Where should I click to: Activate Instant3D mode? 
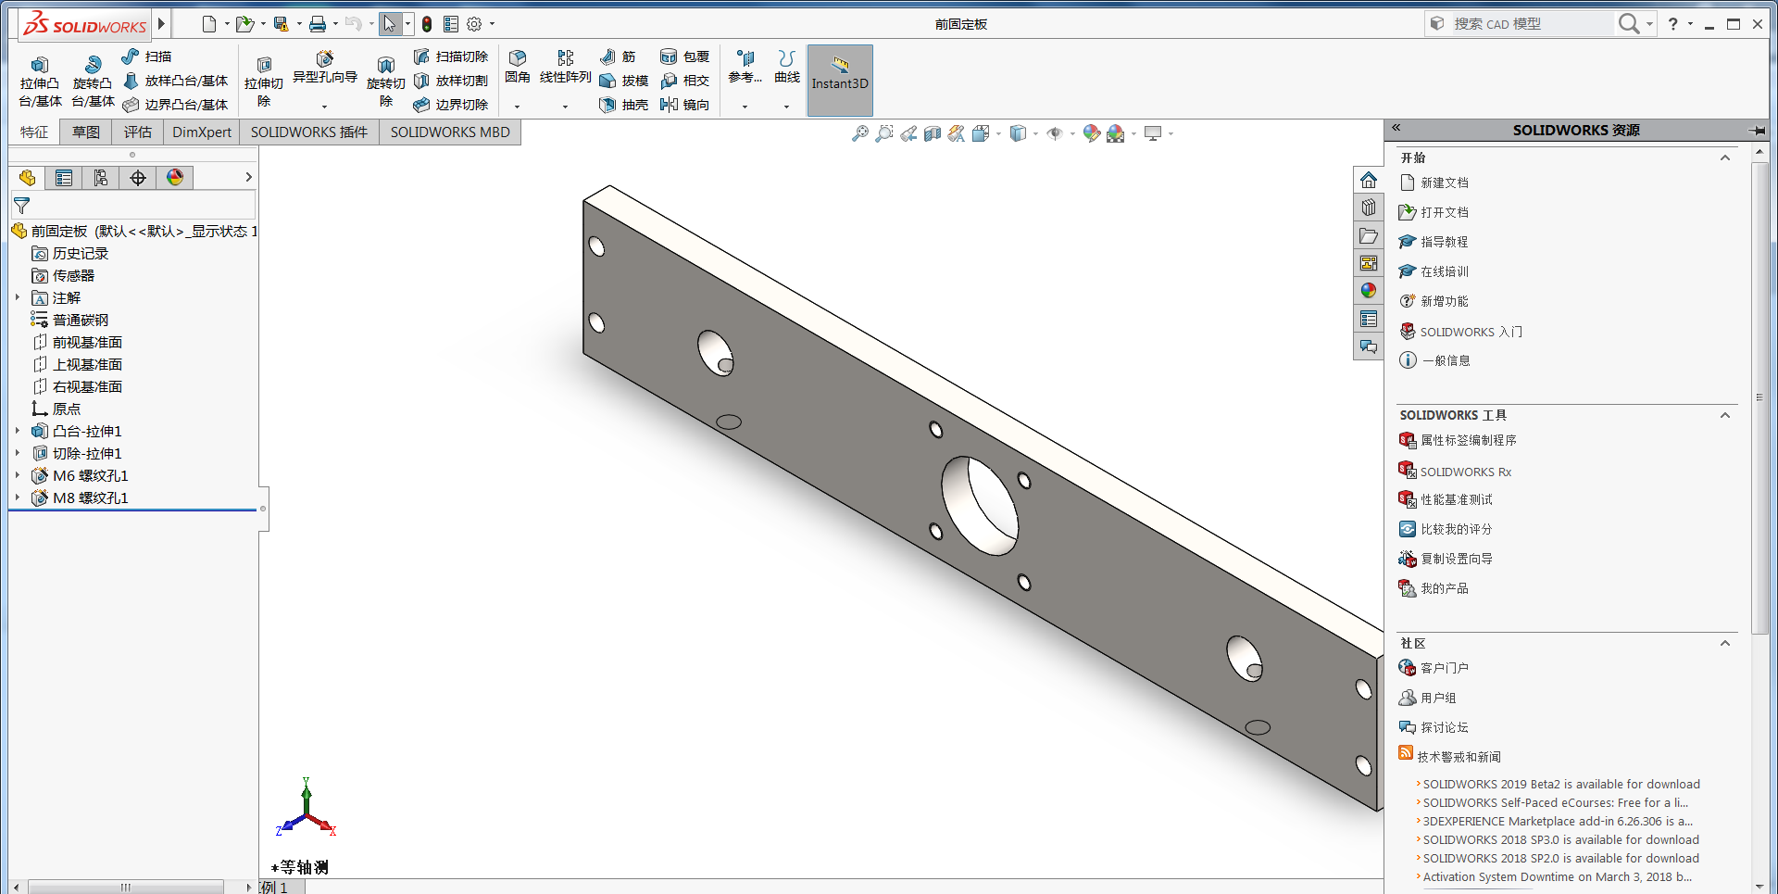pyautogui.click(x=840, y=80)
